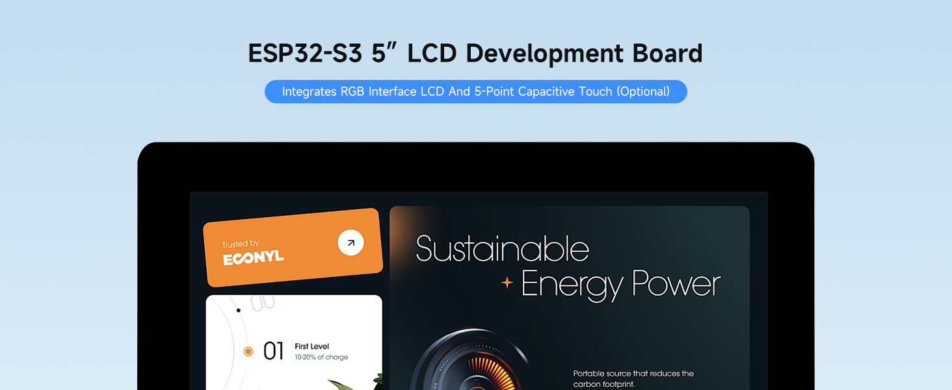952x390 pixels.
Task: Click the 'First Level' label
Action: [x=312, y=346]
